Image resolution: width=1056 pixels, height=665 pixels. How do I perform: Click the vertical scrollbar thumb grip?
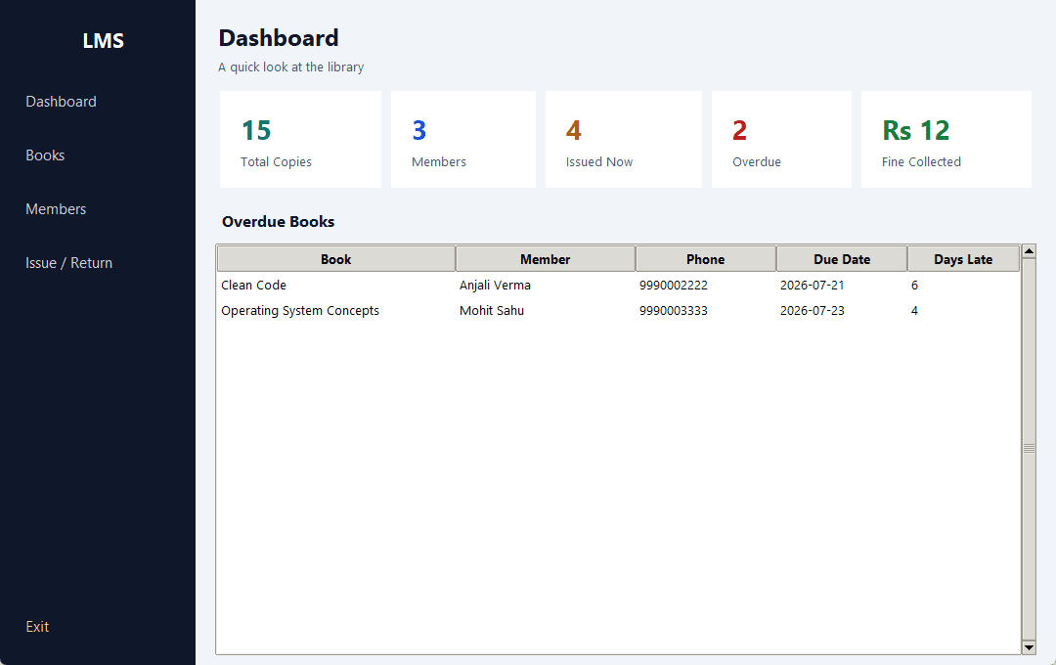[1029, 449]
